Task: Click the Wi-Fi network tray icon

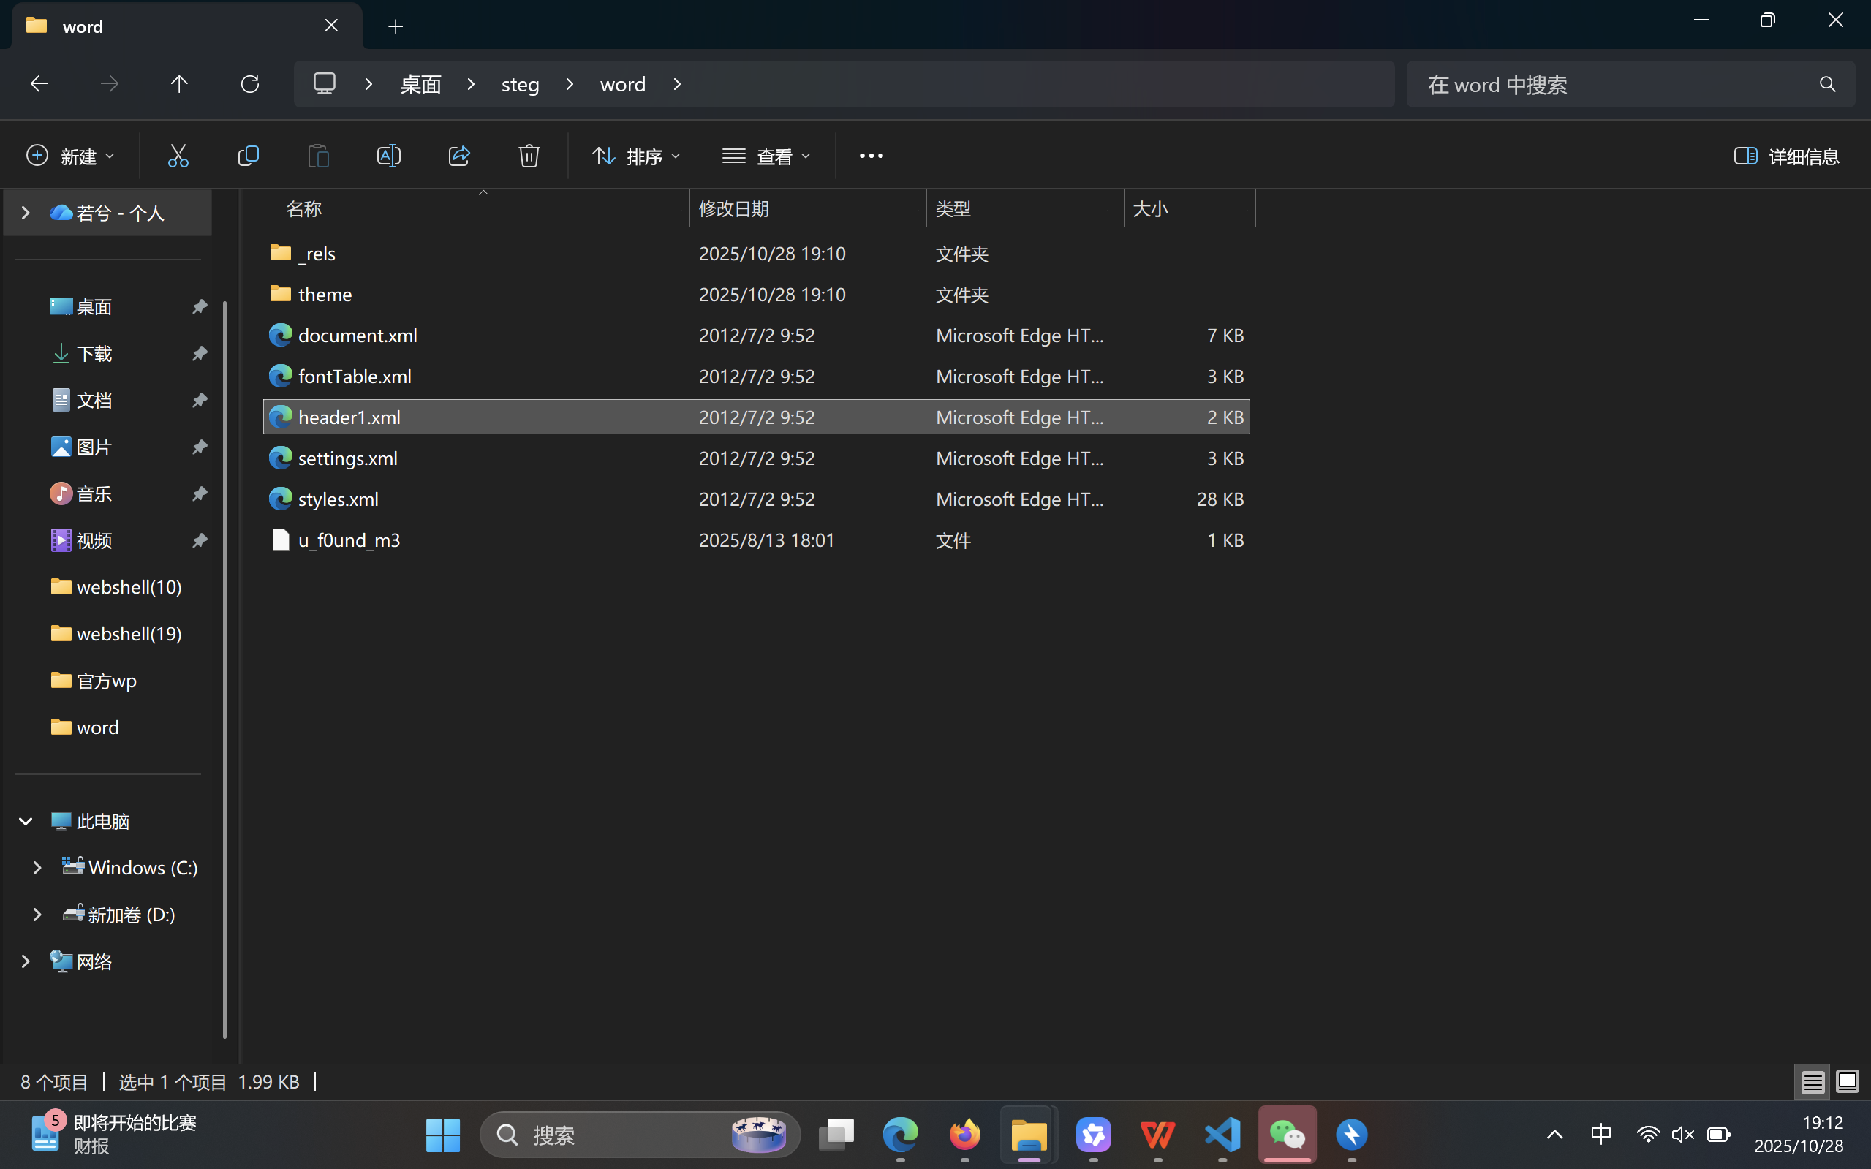Action: coord(1647,1134)
